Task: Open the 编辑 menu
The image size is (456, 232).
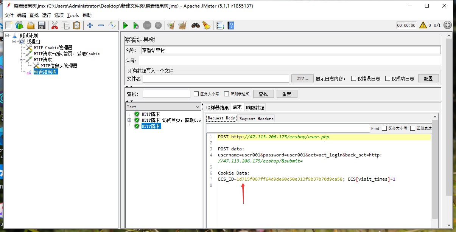Action: pos(22,15)
